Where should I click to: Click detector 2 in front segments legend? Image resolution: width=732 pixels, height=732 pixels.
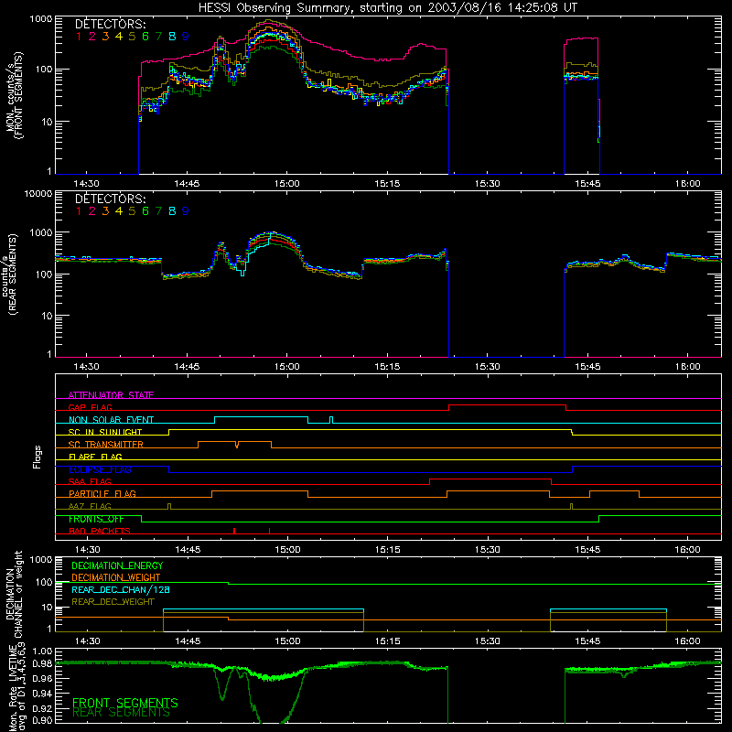pyautogui.click(x=92, y=37)
